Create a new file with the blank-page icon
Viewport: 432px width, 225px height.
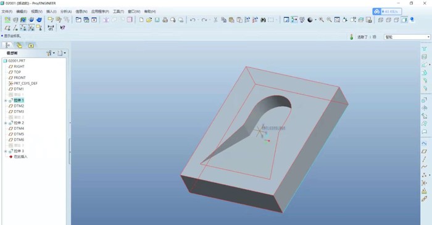pos(141,20)
